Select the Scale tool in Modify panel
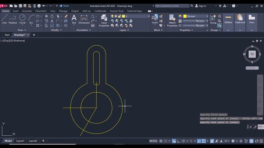264x148 pixels. [52, 25]
